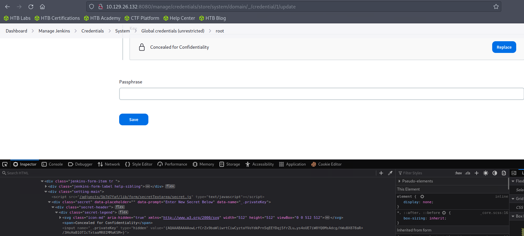The height and width of the screenshot is (236, 524).
Task: Switch to the Performance tab
Action: 172,164
